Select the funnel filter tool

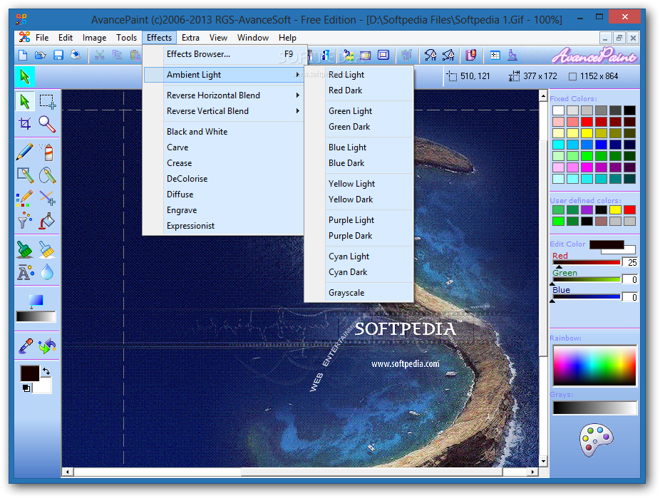(25, 220)
